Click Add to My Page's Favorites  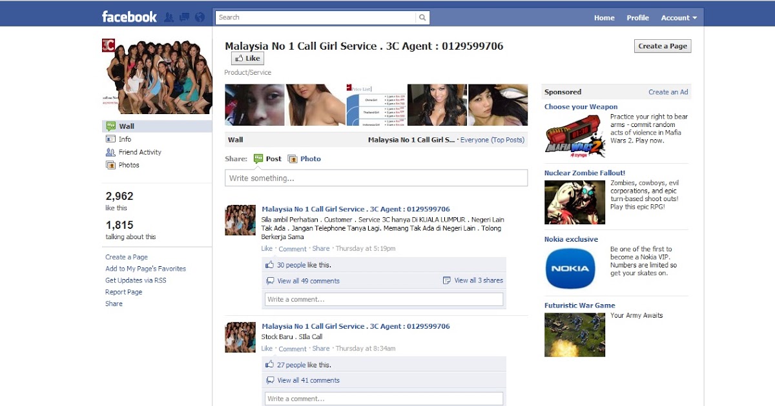(145, 269)
